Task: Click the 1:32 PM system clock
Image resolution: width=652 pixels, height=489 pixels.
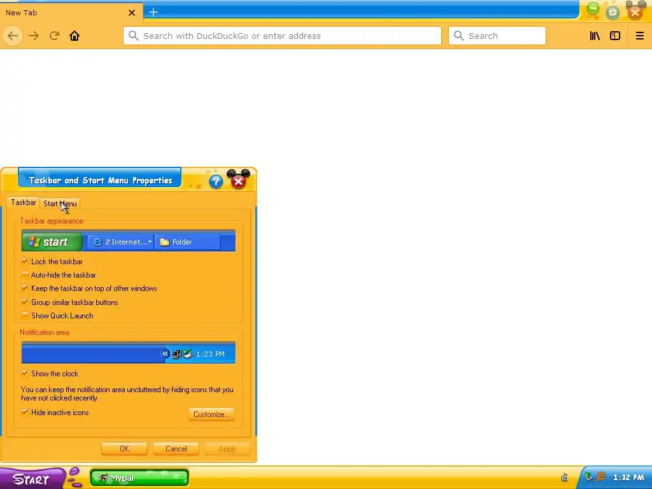Action: (628, 478)
